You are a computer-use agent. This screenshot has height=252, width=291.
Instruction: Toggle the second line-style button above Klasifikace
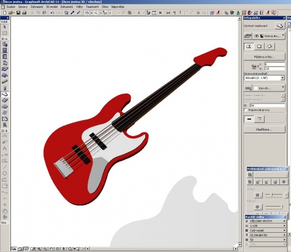(260, 119)
